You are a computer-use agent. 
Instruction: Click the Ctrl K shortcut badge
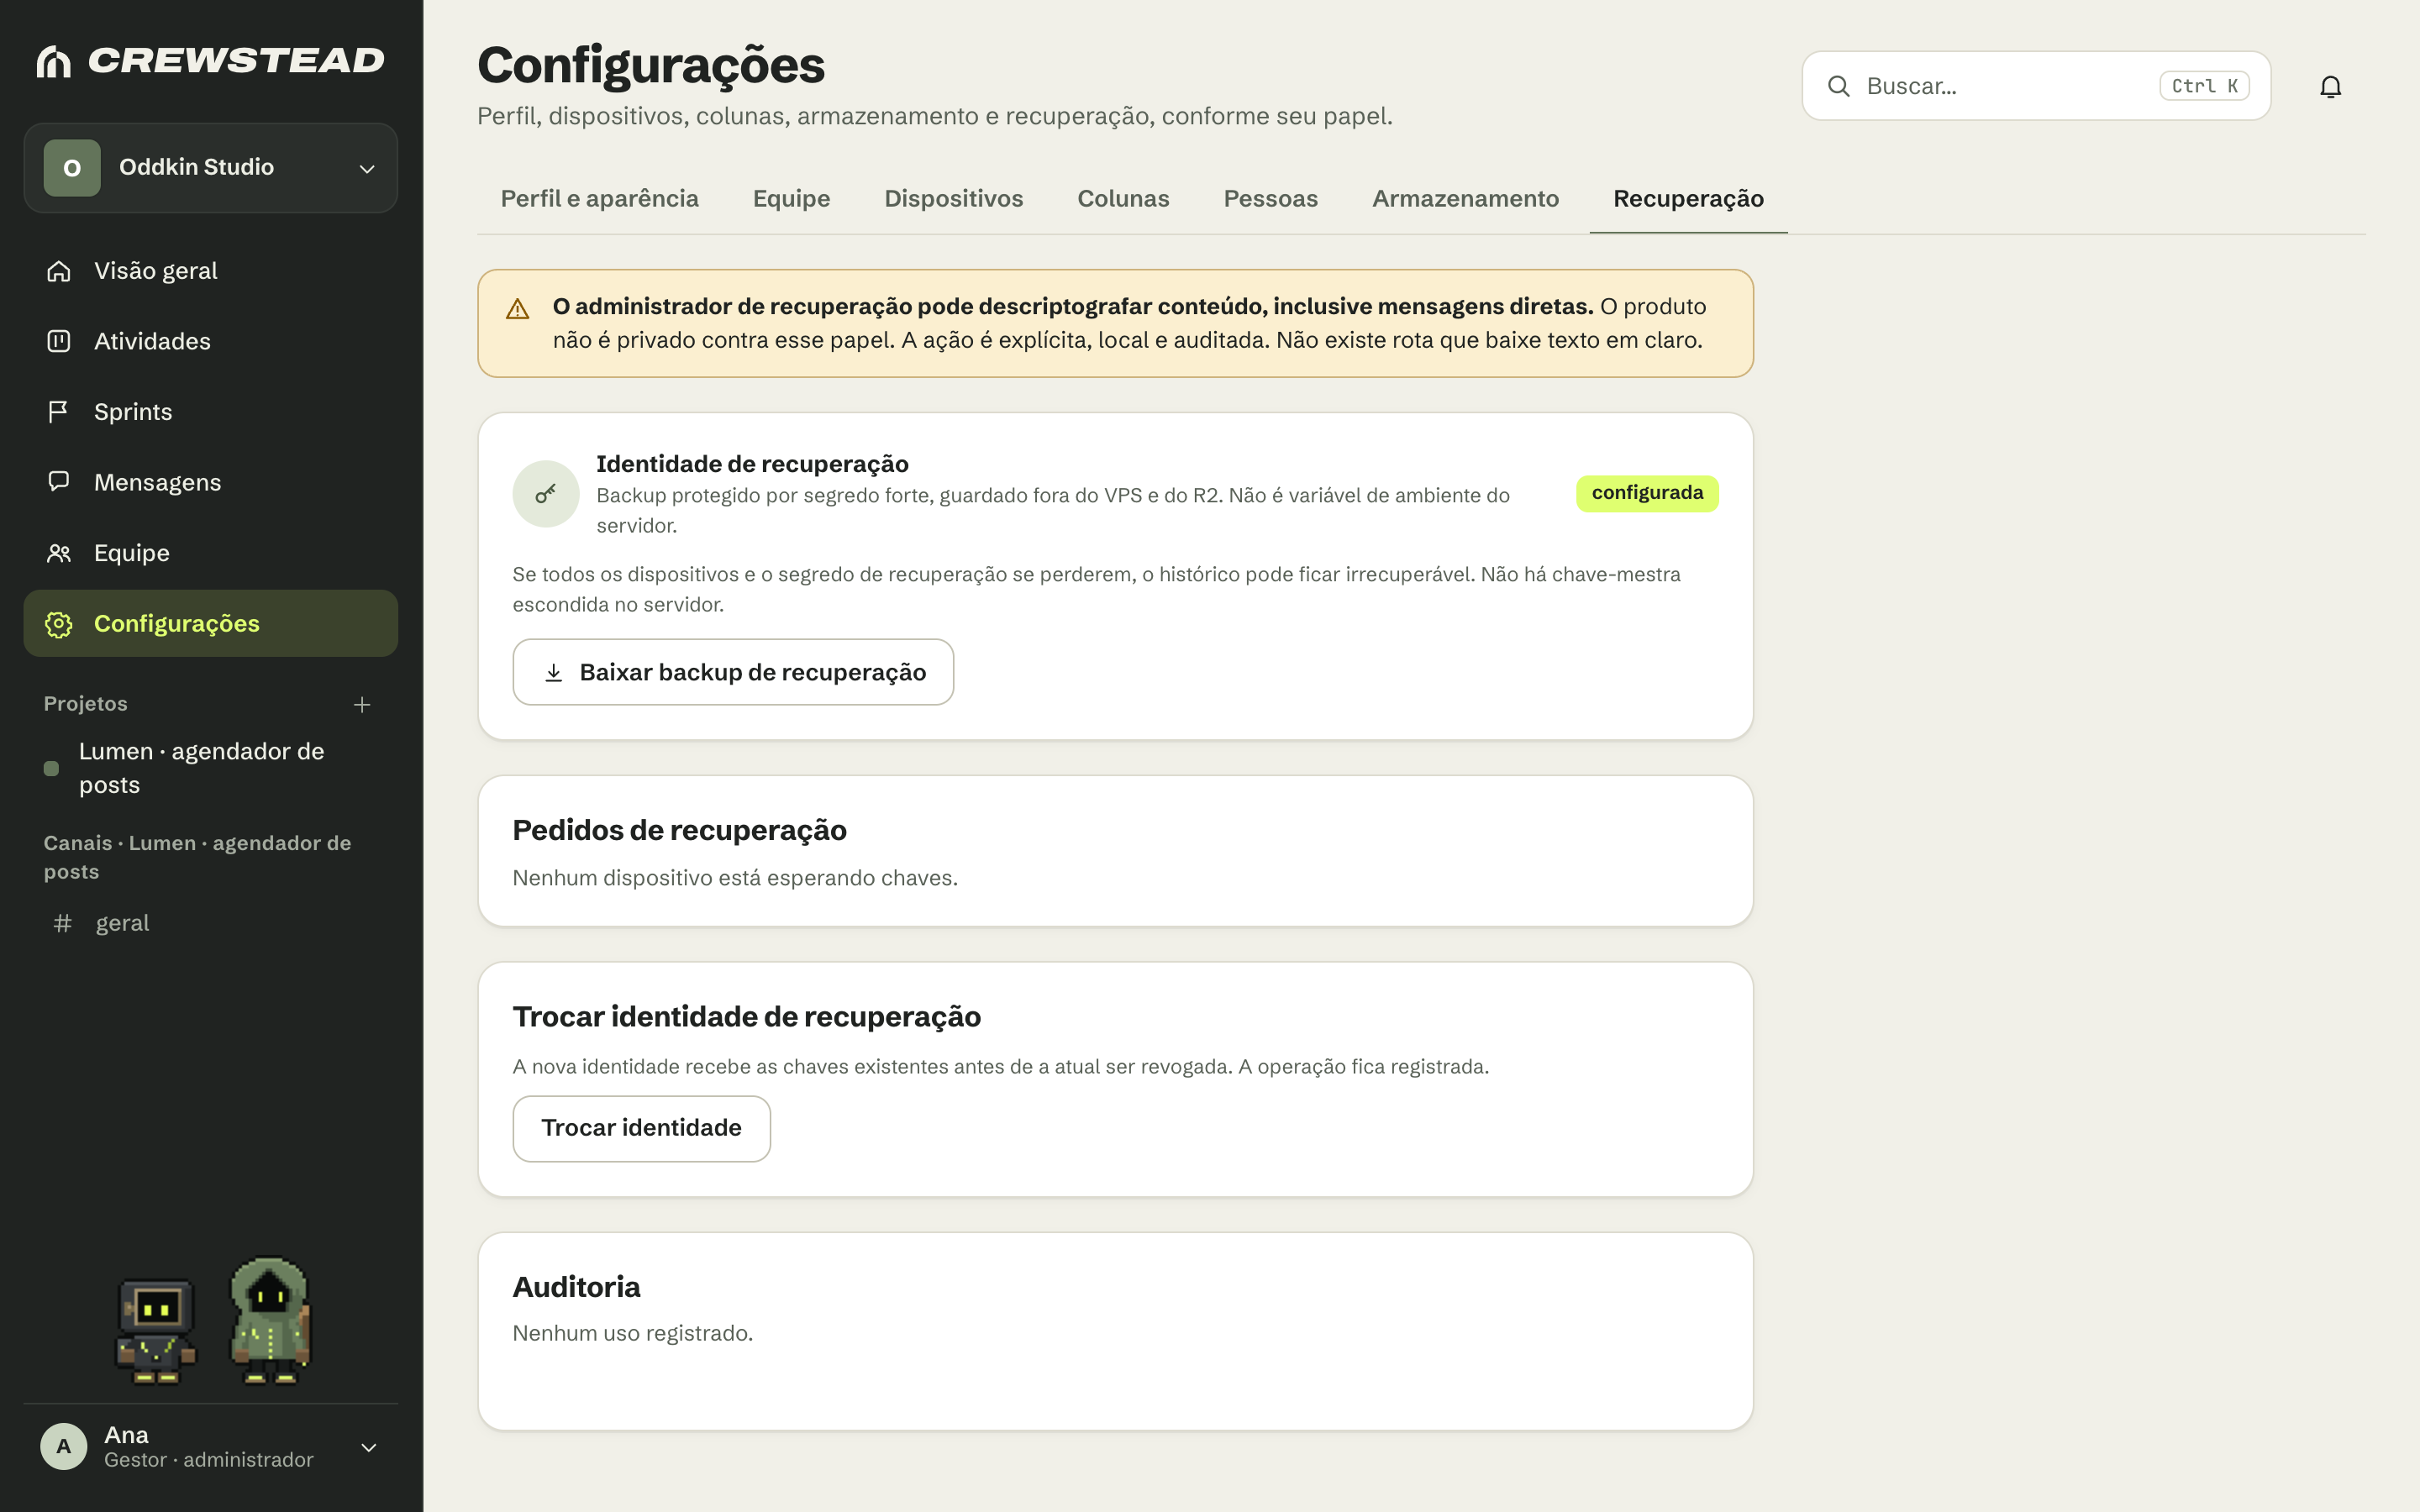tap(2204, 86)
